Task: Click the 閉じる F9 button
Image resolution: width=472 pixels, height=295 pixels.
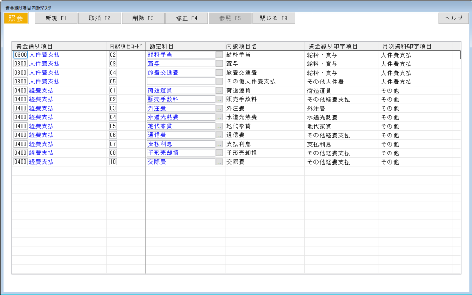Action: click(x=273, y=18)
